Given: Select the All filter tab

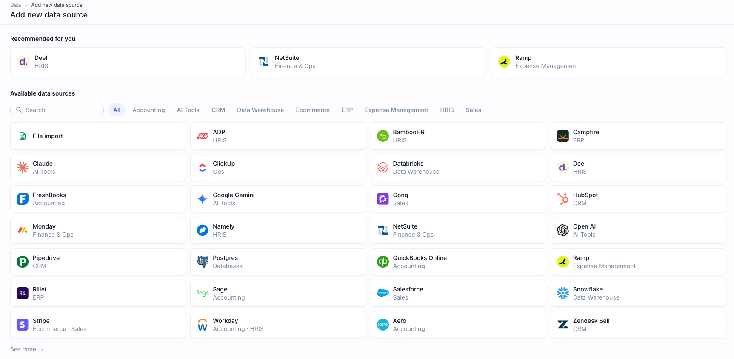Looking at the screenshot, I should coord(117,110).
